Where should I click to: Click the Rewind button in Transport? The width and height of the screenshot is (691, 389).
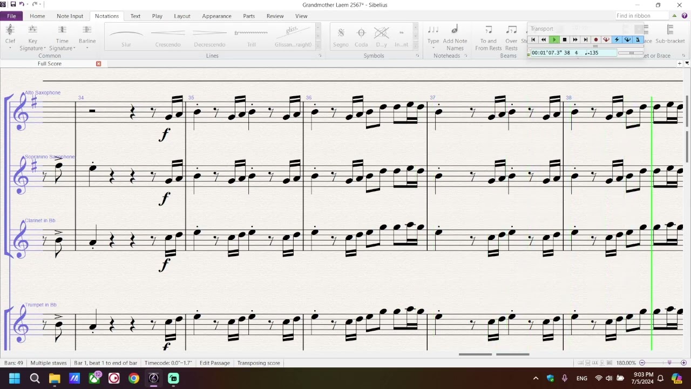(x=544, y=39)
